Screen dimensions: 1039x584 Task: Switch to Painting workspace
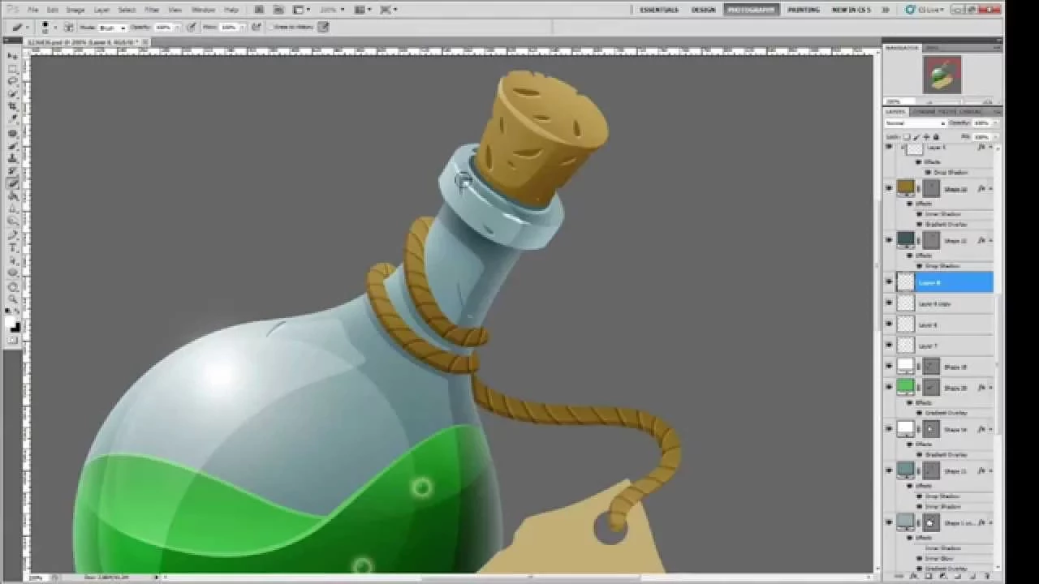click(x=803, y=10)
